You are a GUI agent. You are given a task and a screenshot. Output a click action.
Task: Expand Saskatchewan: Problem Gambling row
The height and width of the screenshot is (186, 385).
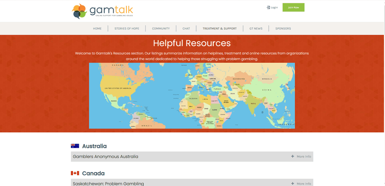pyautogui.click(x=192, y=182)
